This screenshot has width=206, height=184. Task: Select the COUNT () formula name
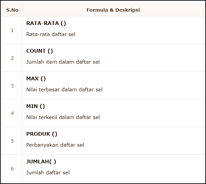(x=39, y=51)
